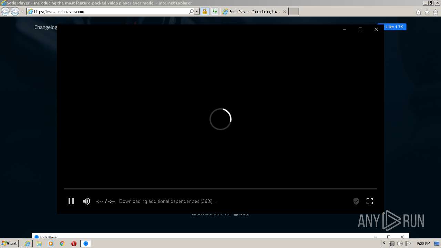Show hidden system tray icons
Image resolution: width=441 pixels, height=248 pixels.
point(384,244)
